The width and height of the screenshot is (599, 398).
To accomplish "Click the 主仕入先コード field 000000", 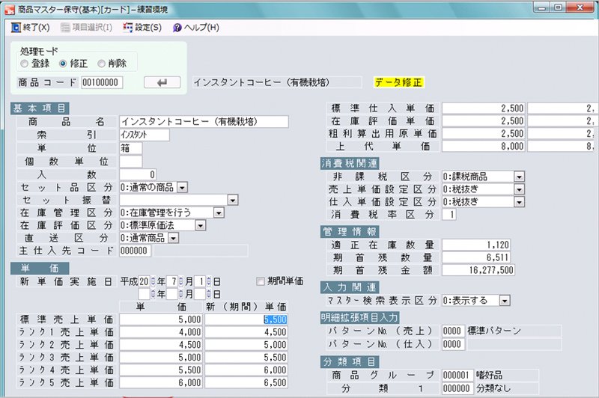I will coord(136,251).
